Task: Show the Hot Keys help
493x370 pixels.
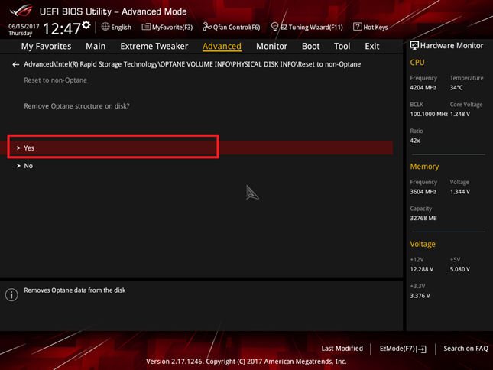Action: pos(371,27)
